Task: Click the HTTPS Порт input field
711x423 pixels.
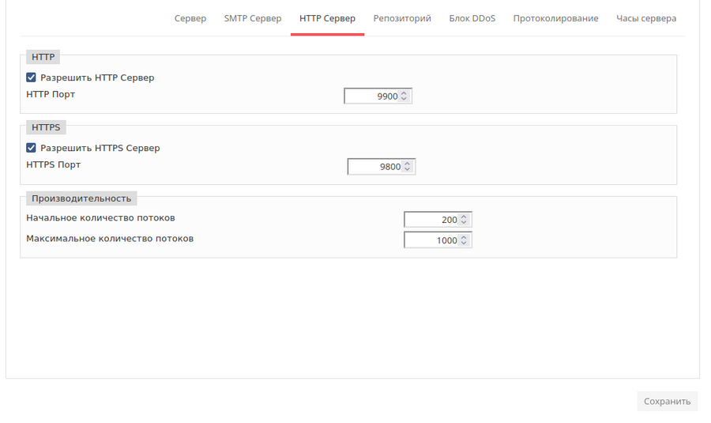Action: (375, 167)
